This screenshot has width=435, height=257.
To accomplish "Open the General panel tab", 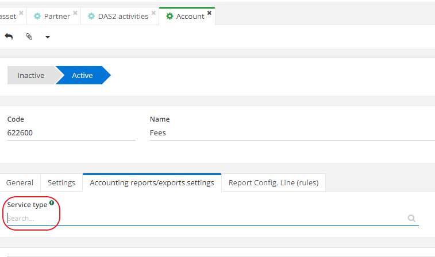I will click(x=20, y=183).
